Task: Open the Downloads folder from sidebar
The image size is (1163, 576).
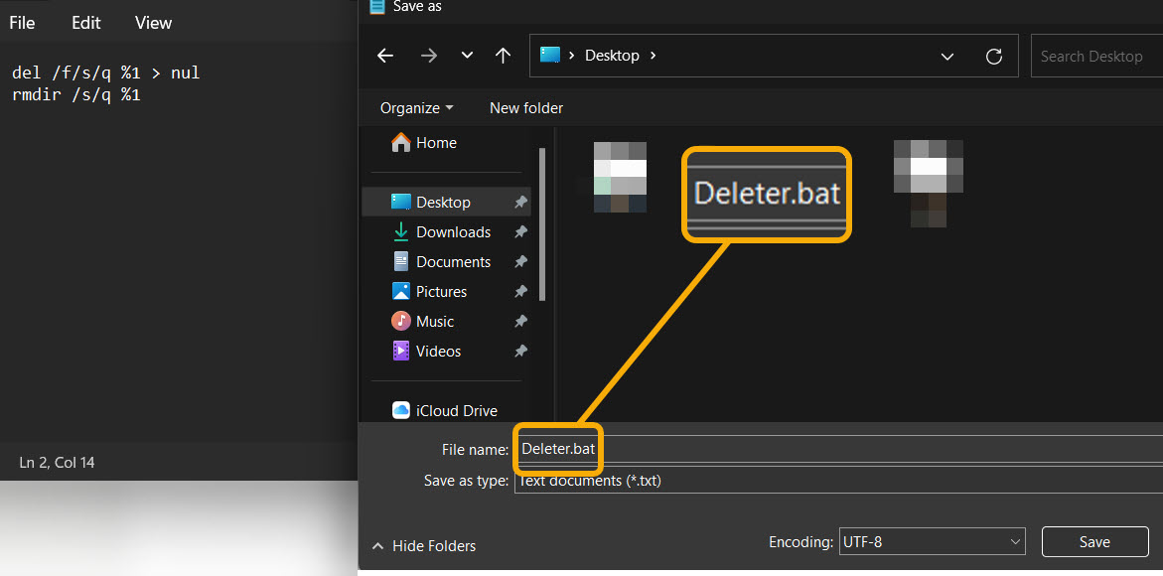Action: click(x=454, y=231)
